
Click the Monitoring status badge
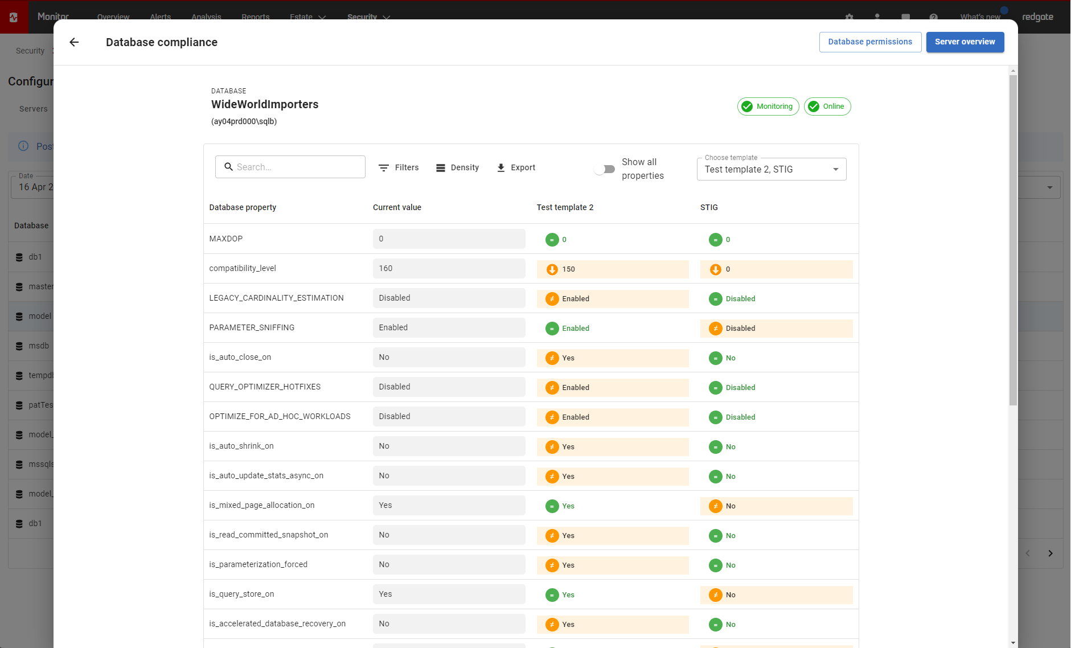[768, 106]
